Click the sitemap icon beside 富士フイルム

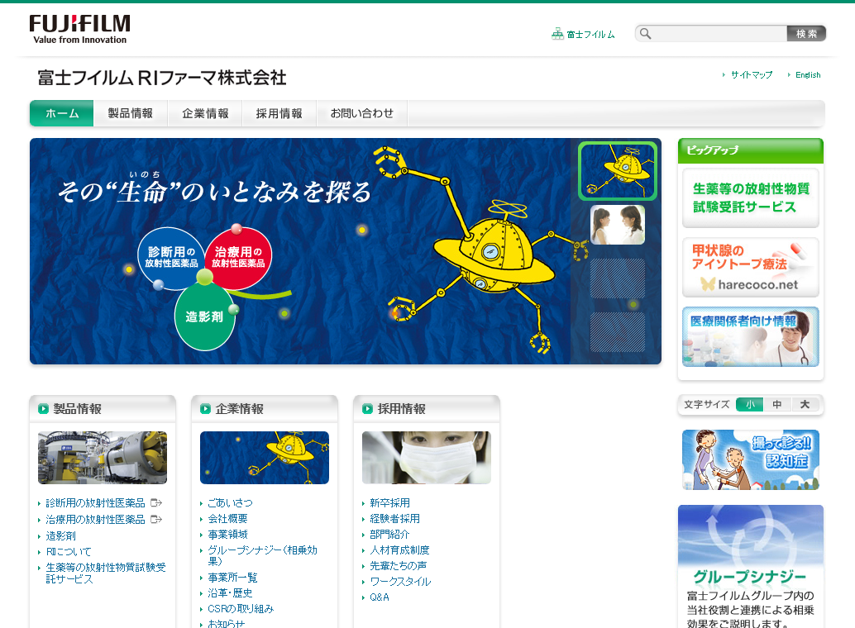coord(557,34)
